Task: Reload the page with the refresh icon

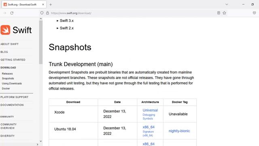Action: point(12,13)
